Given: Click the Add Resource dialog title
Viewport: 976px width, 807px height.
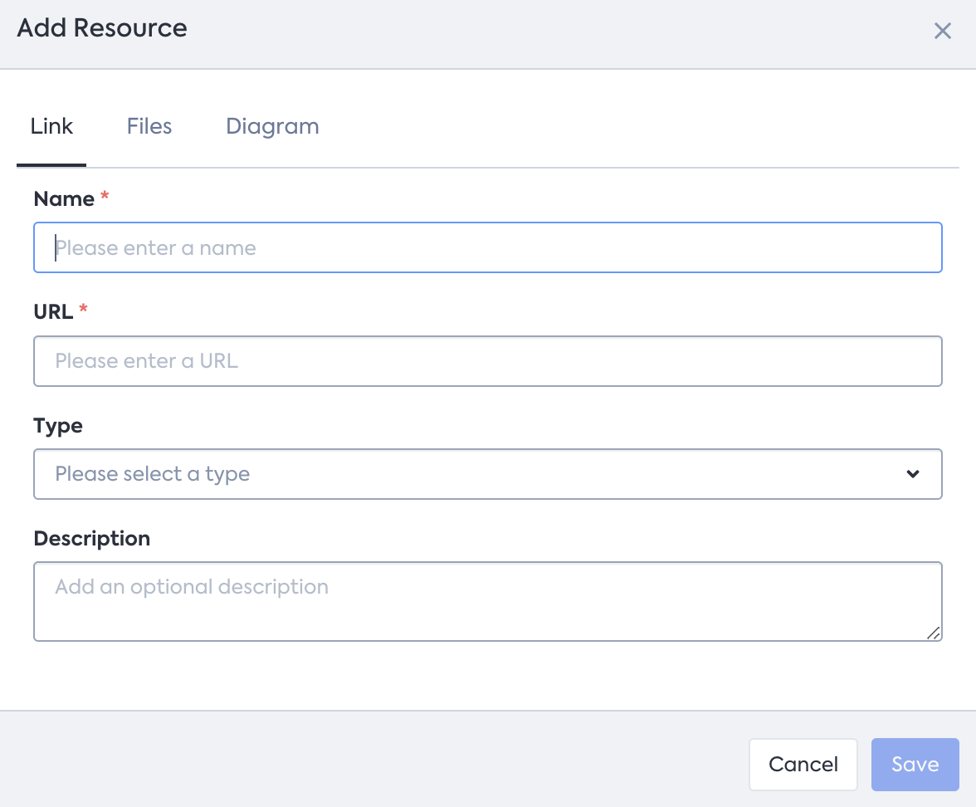Looking at the screenshot, I should 102,28.
